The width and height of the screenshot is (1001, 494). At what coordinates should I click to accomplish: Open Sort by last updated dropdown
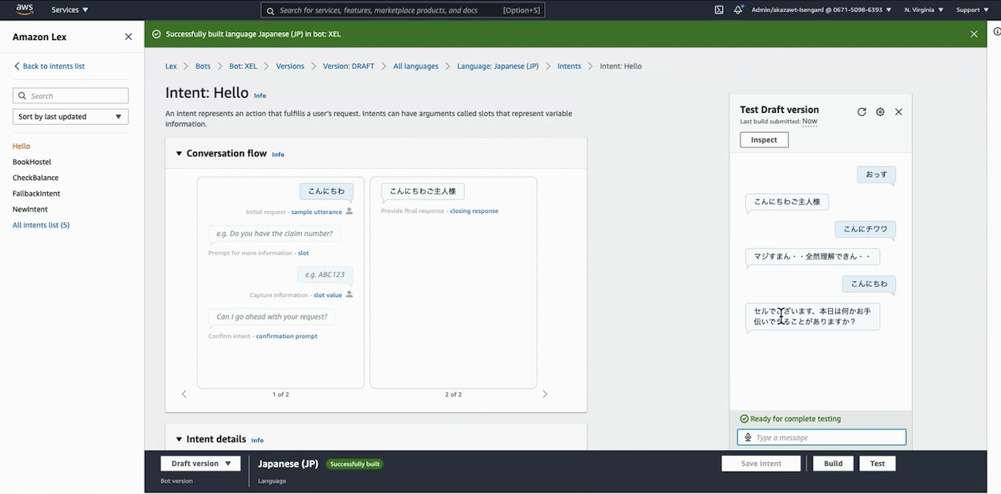pyautogui.click(x=71, y=117)
